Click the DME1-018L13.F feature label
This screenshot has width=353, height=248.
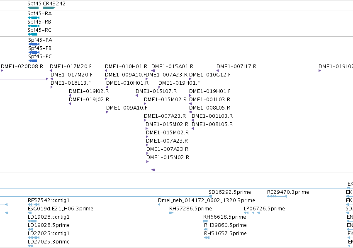[x=71, y=83]
